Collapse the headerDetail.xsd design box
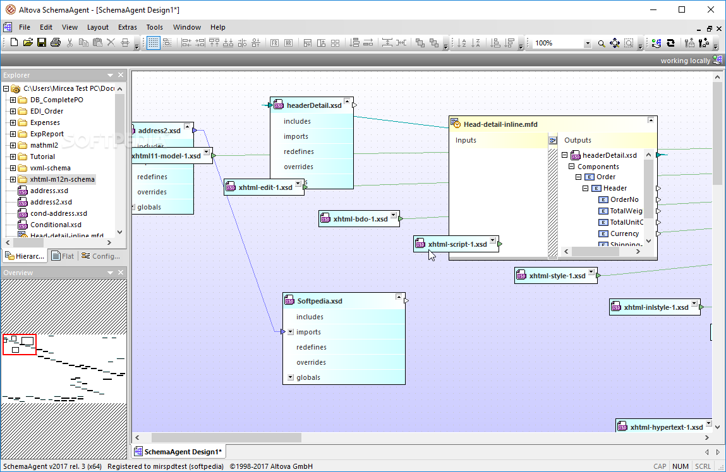 347,101
